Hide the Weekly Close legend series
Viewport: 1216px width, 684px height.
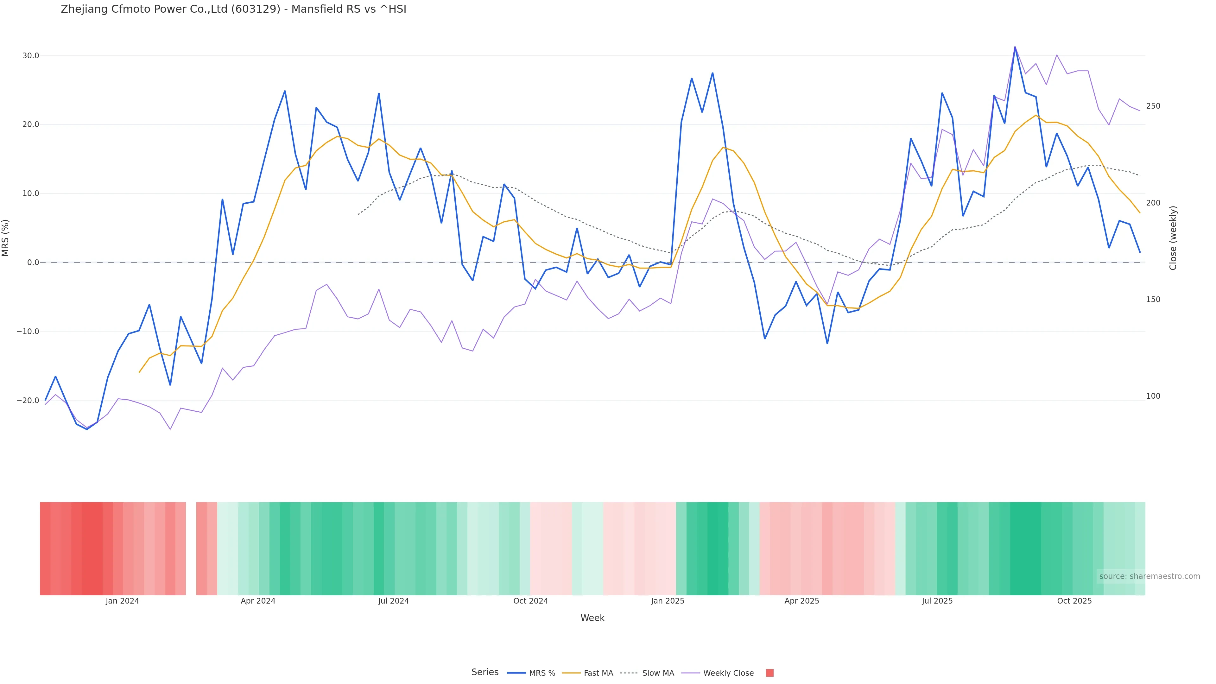pos(728,673)
